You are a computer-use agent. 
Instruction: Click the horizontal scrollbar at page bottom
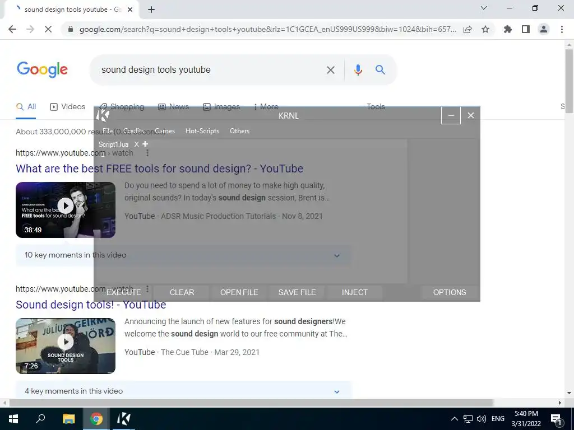point(251,403)
